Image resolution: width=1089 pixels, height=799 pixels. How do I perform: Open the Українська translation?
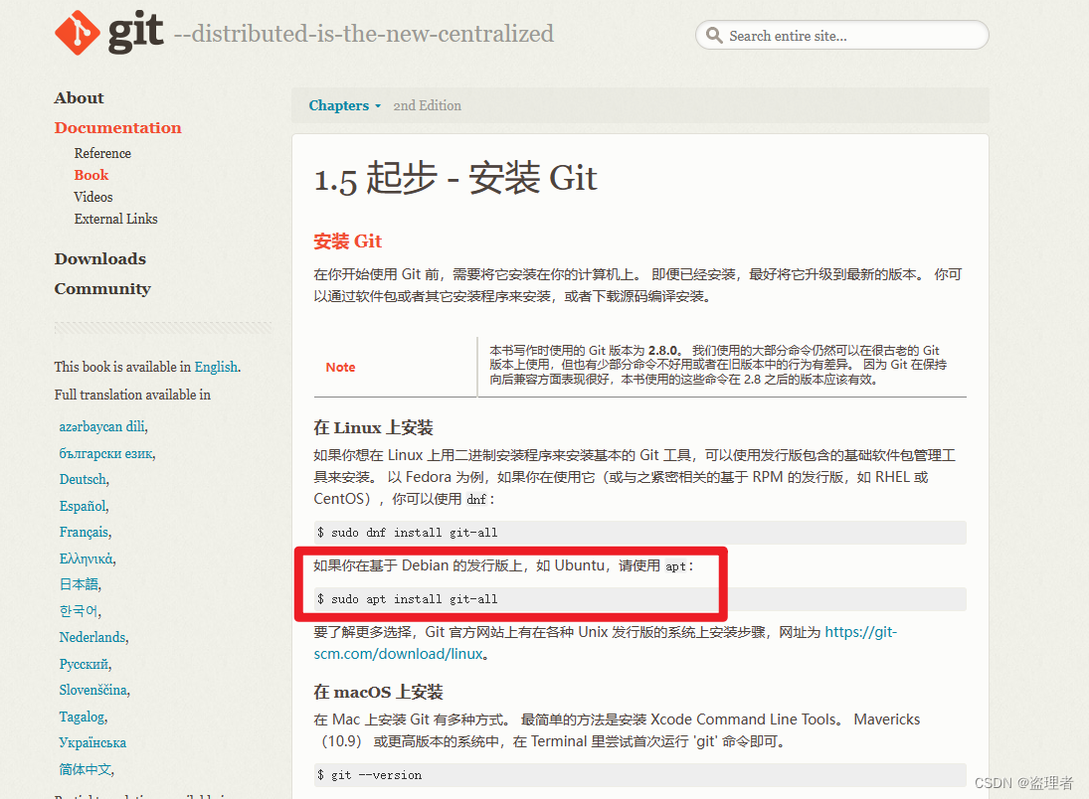tap(92, 742)
